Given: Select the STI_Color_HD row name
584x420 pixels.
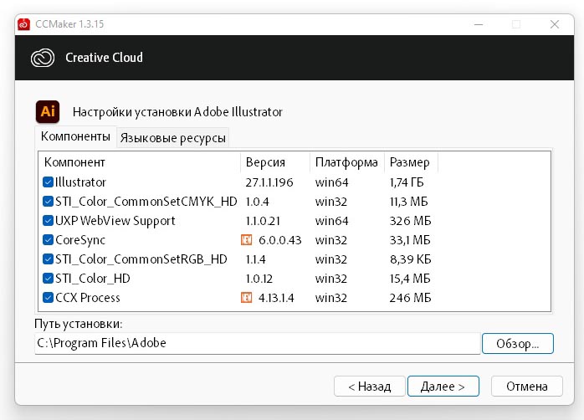Looking at the screenshot, I should click(x=93, y=279).
